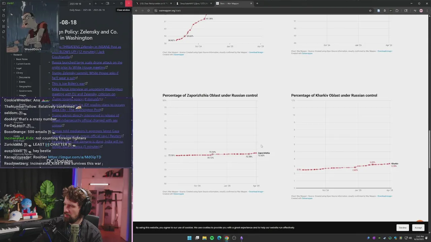Open Russia launched large scale drone attack link
Viewport: 431px width, 242px height.
click(87, 65)
